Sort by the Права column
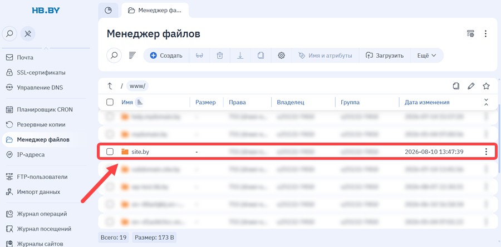Image resolution: width=501 pixels, height=247 pixels. [x=237, y=102]
